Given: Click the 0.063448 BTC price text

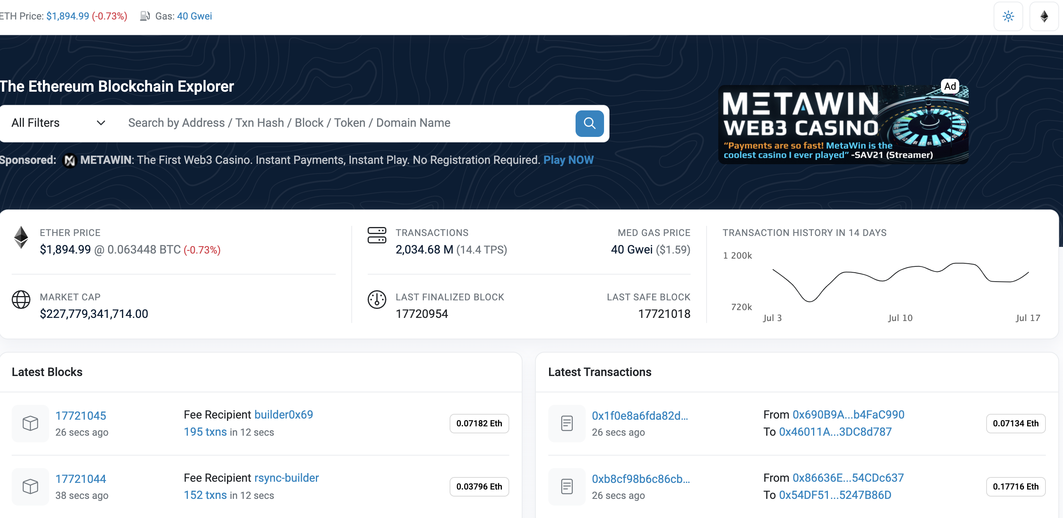Looking at the screenshot, I should [x=144, y=250].
